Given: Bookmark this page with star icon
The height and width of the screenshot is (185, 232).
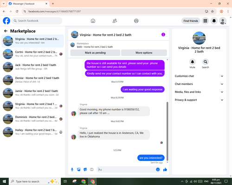Looking at the screenshot, I should 213,12.
